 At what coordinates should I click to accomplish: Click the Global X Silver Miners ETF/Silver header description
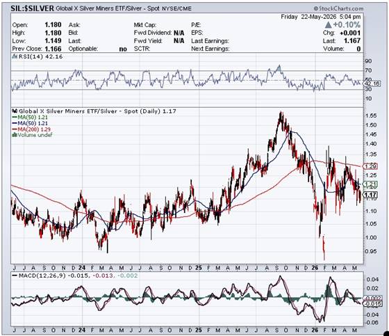point(108,8)
